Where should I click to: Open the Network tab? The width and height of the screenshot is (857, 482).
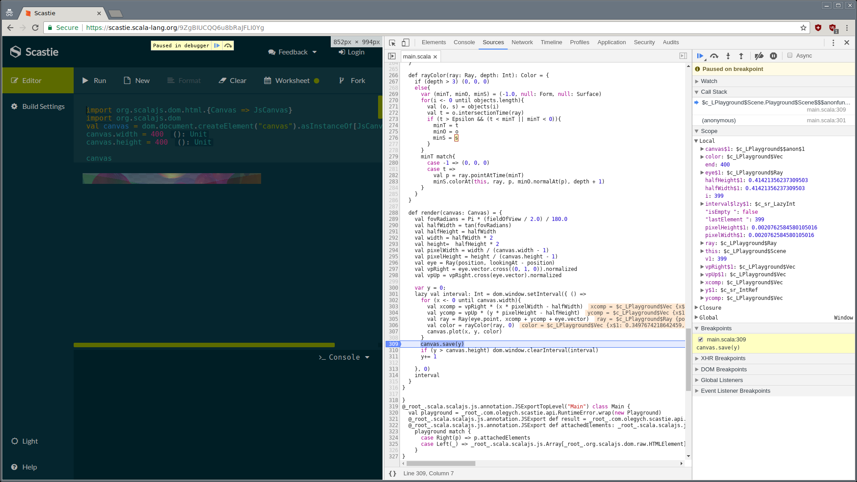click(x=522, y=42)
